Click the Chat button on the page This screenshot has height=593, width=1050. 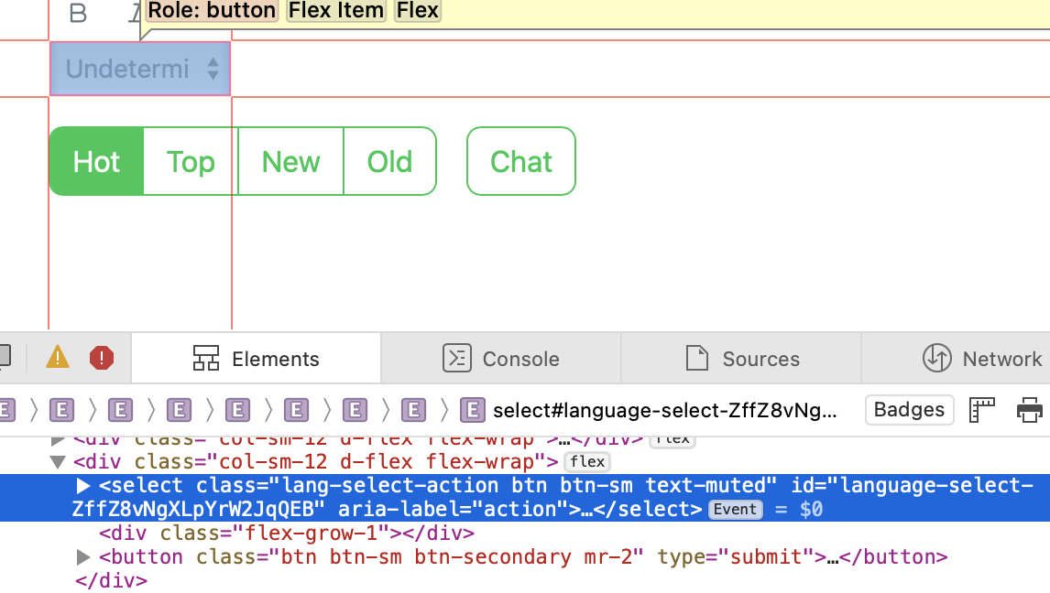[520, 161]
